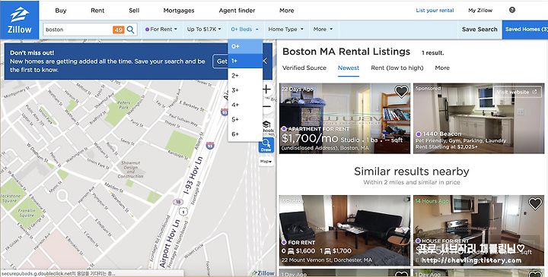Open the More sort options
Image resolution: width=548 pixels, height=277 pixels.
point(442,68)
